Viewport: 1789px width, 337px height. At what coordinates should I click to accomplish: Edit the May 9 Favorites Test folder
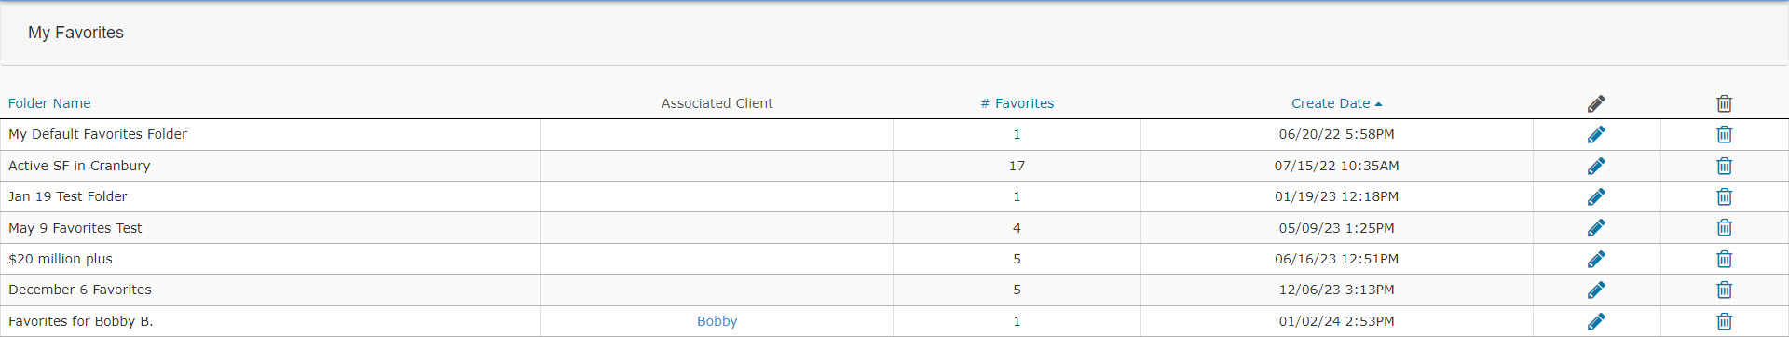pos(1596,227)
